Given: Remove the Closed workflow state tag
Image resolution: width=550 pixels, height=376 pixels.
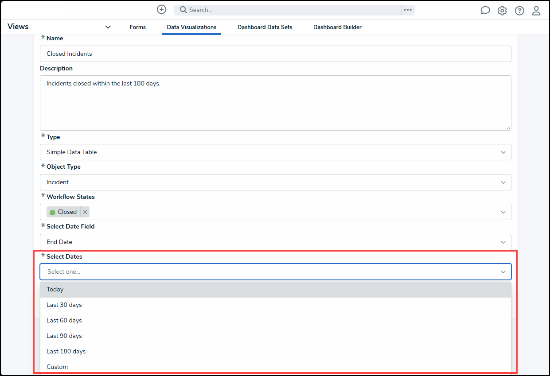Looking at the screenshot, I should 85,212.
